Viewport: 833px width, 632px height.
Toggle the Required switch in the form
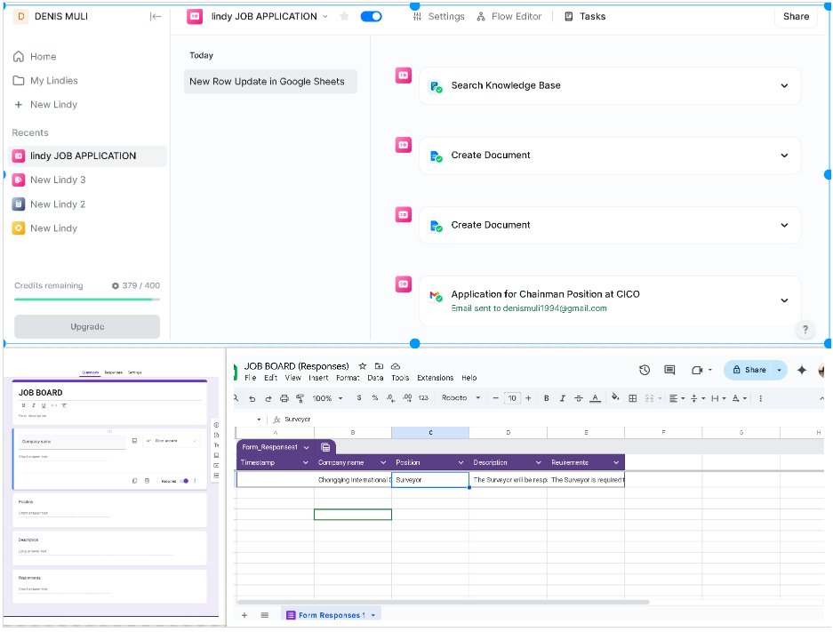coord(184,481)
